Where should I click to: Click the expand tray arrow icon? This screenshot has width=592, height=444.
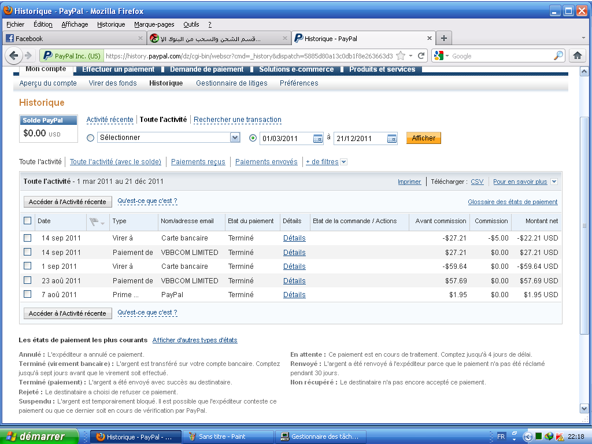pyautogui.click(x=528, y=437)
